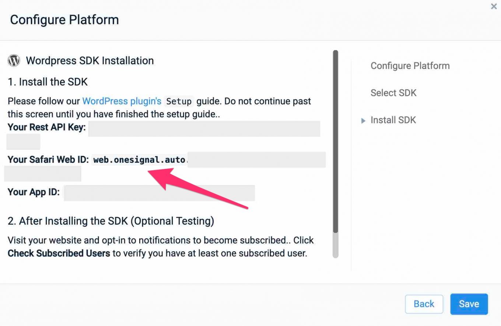Click the 'After Installing the SDK' heading
The height and width of the screenshot is (326, 501).
(111, 221)
